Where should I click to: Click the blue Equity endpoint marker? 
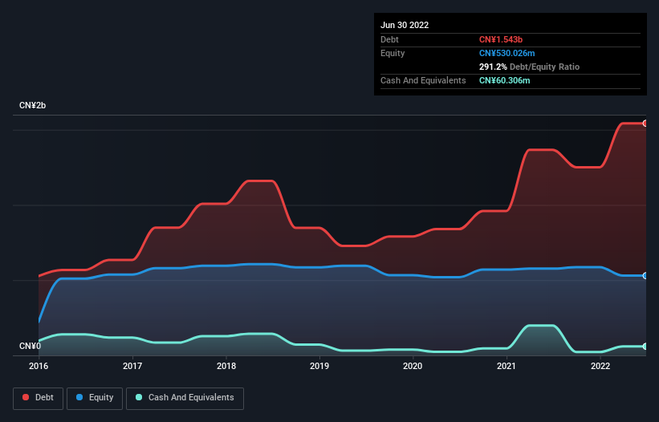coord(645,276)
